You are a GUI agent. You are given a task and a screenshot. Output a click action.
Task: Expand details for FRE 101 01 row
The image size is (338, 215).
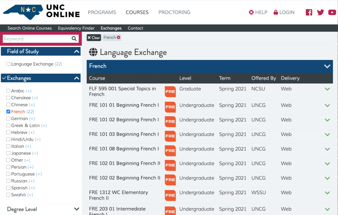click(x=327, y=105)
